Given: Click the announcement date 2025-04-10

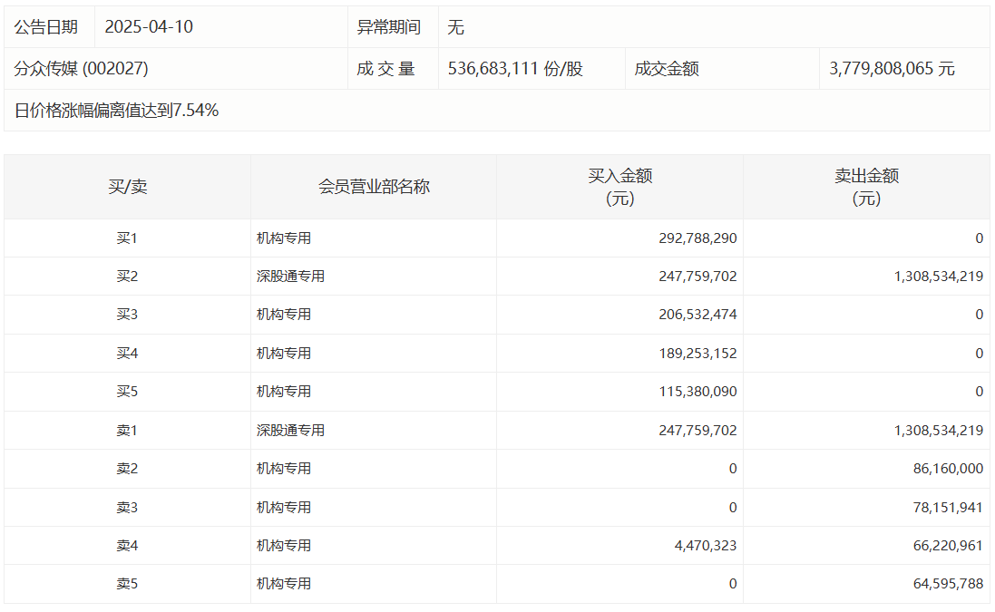Looking at the screenshot, I should (149, 27).
